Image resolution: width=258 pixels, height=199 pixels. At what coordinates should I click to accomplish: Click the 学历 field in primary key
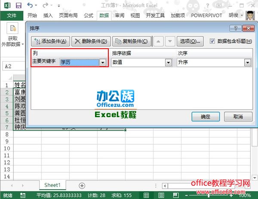[80, 62]
